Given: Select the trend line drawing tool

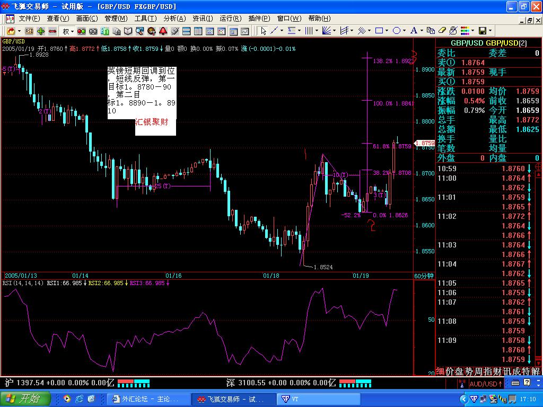Looking at the screenshot, I should tap(274, 31).
